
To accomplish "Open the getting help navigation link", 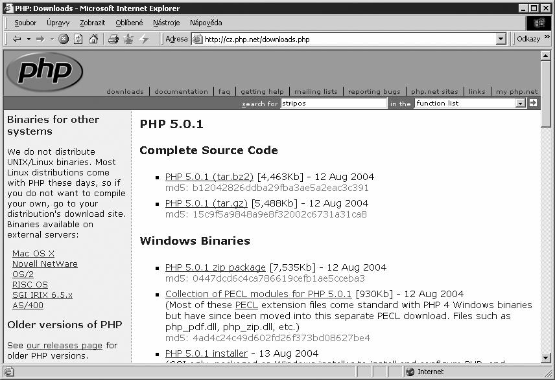I will pyautogui.click(x=263, y=91).
